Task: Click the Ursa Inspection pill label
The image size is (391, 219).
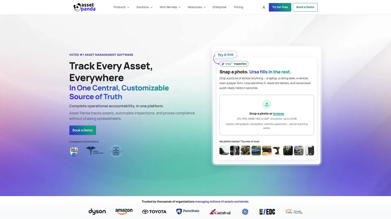Action: point(234,64)
